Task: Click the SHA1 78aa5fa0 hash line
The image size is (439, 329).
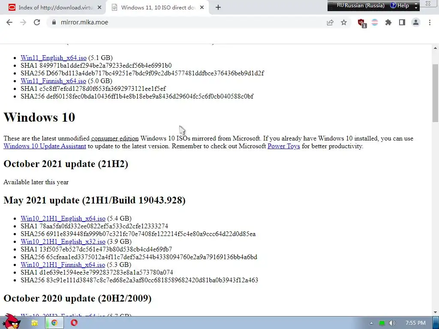Action: point(94,226)
